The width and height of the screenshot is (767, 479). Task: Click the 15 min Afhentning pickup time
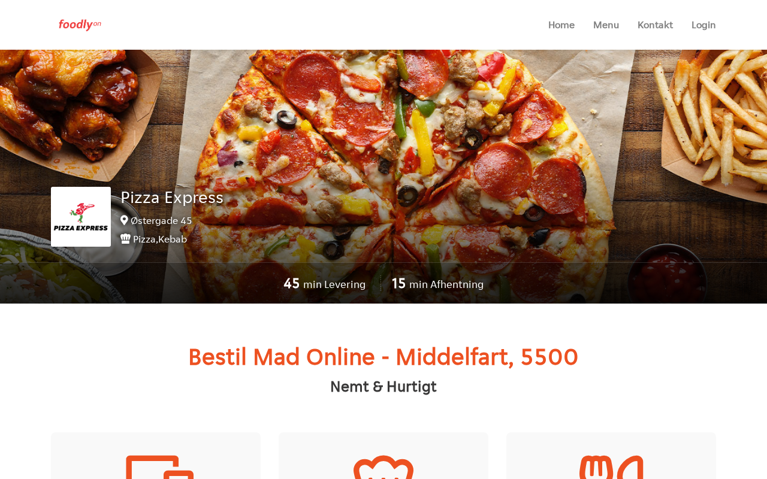pyautogui.click(x=437, y=284)
